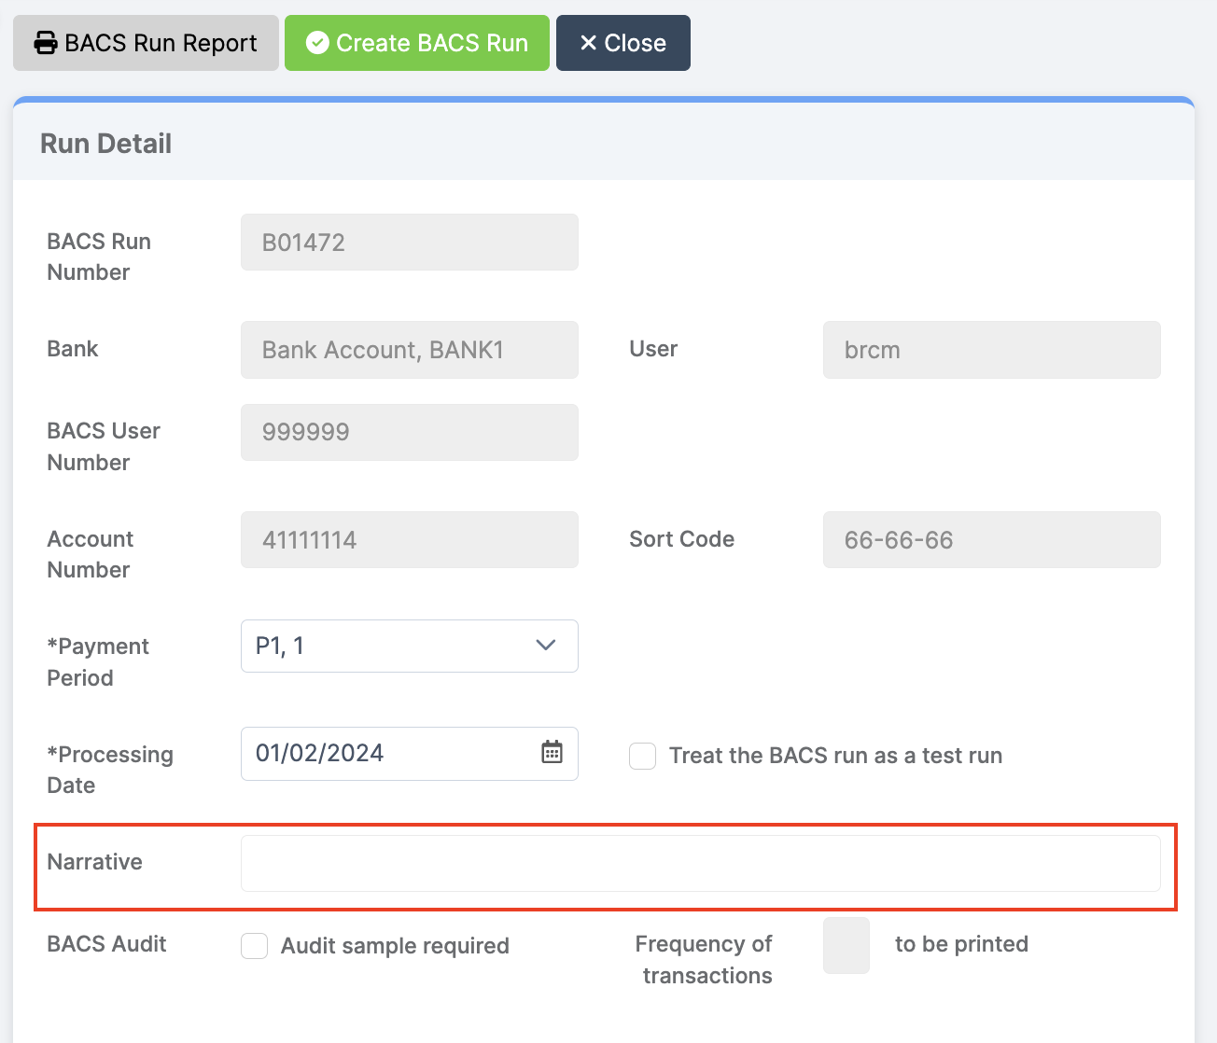The image size is (1217, 1043).
Task: Click the Create BACS Run button
Action: click(416, 42)
